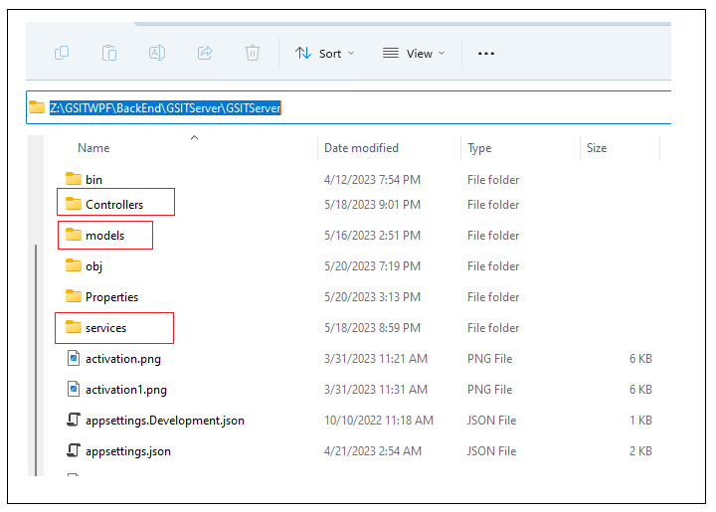The height and width of the screenshot is (512, 716).
Task: Open the See more ellipsis menu
Action: tap(486, 54)
